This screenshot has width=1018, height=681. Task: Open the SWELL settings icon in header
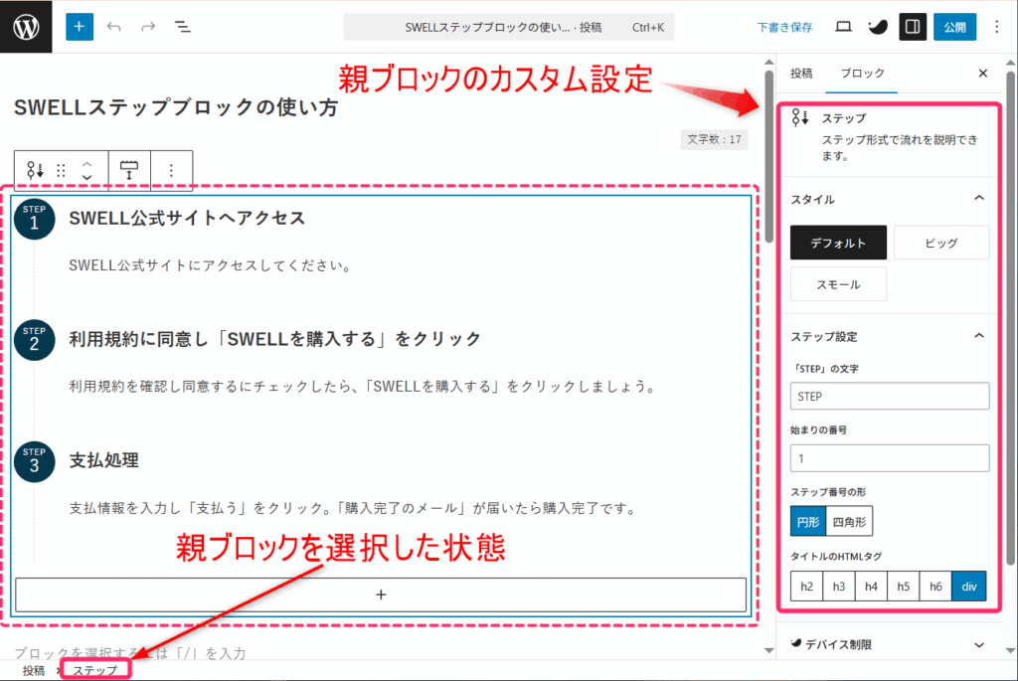[878, 27]
